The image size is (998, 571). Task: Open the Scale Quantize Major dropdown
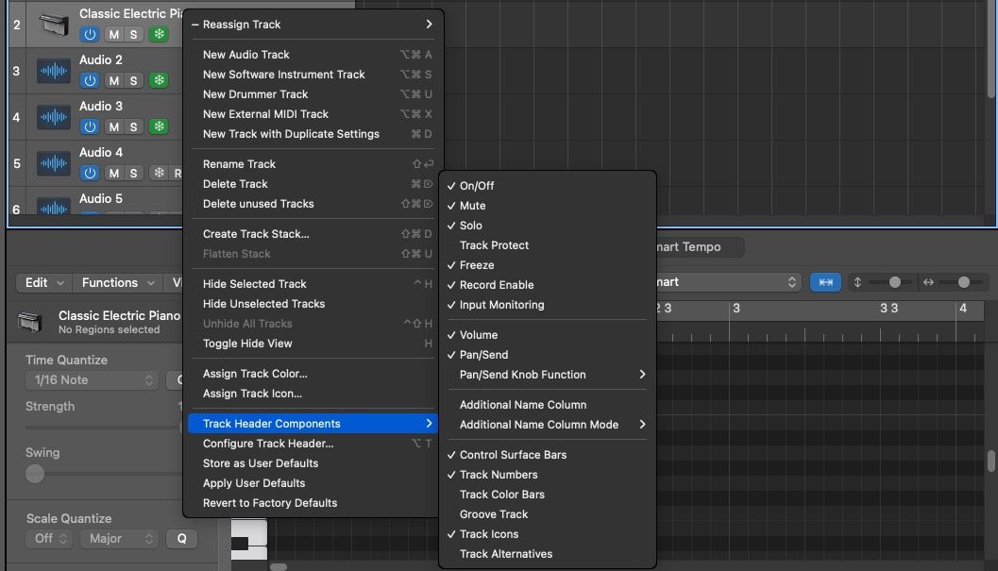pyautogui.click(x=120, y=538)
